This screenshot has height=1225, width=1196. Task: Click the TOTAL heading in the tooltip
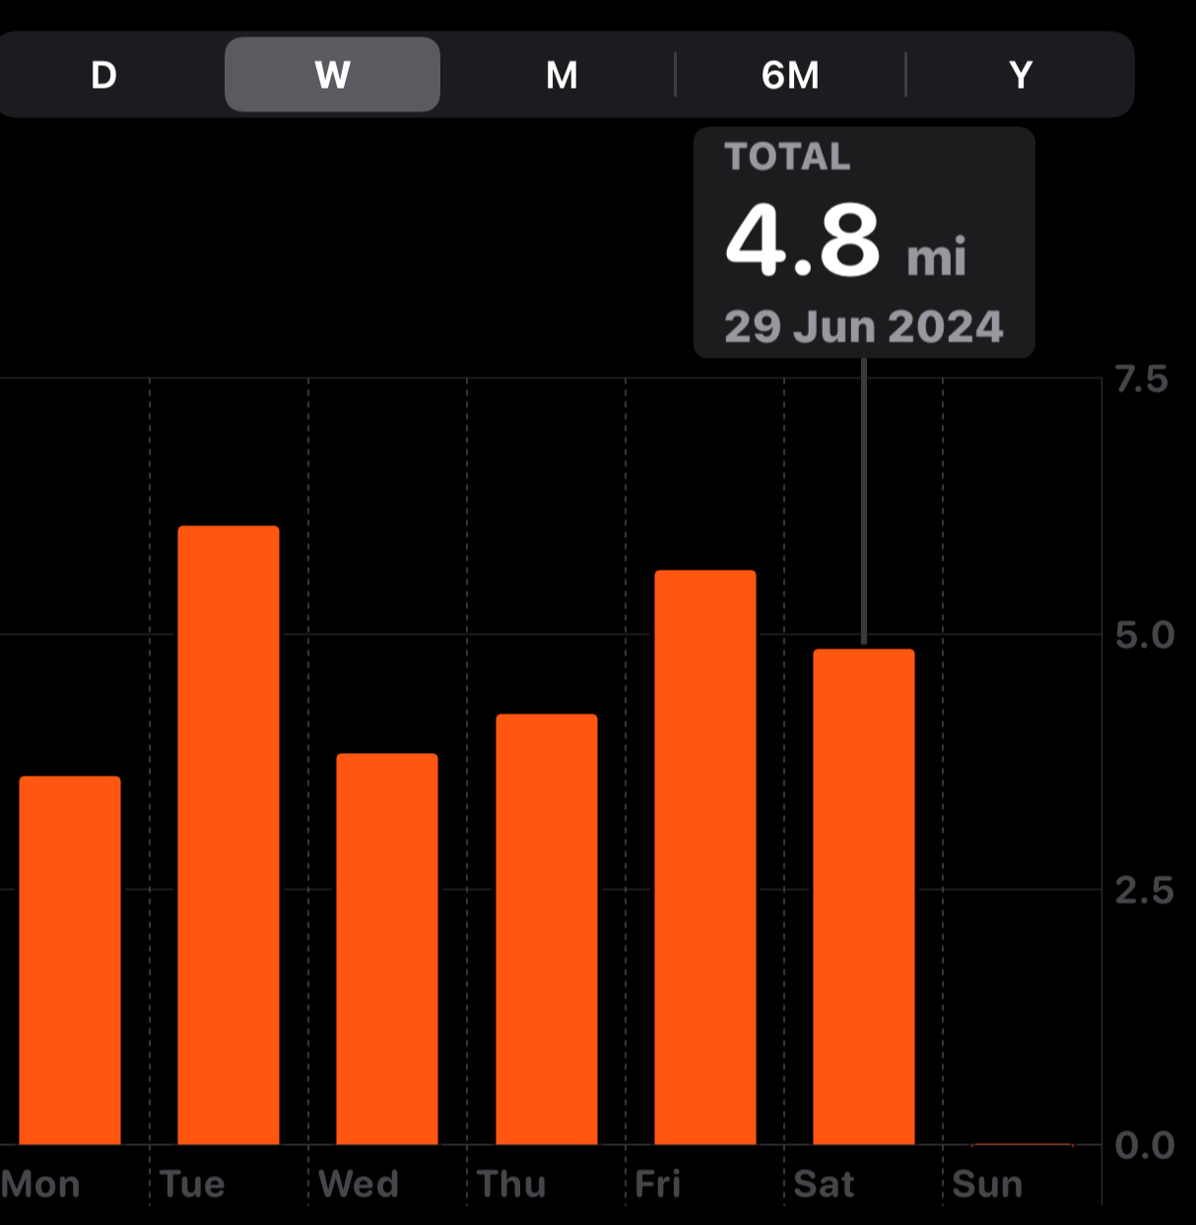pos(787,157)
